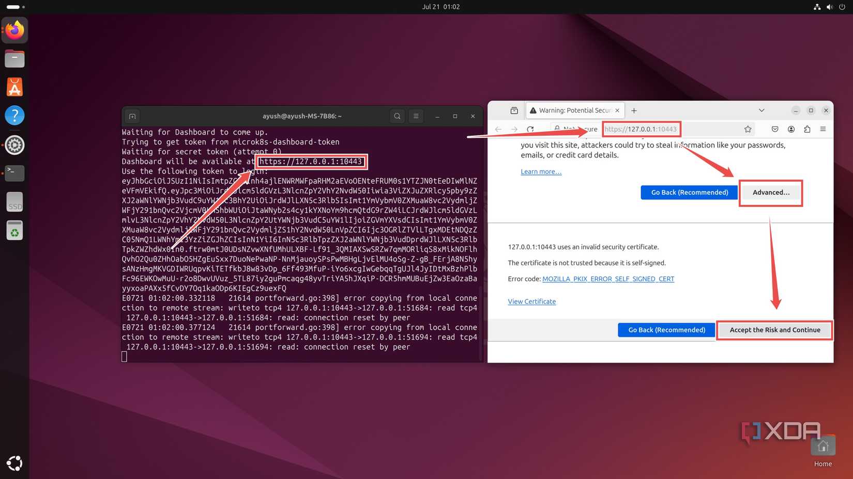Open Activities overview in top bar
The width and height of the screenshot is (853, 479).
click(16, 7)
